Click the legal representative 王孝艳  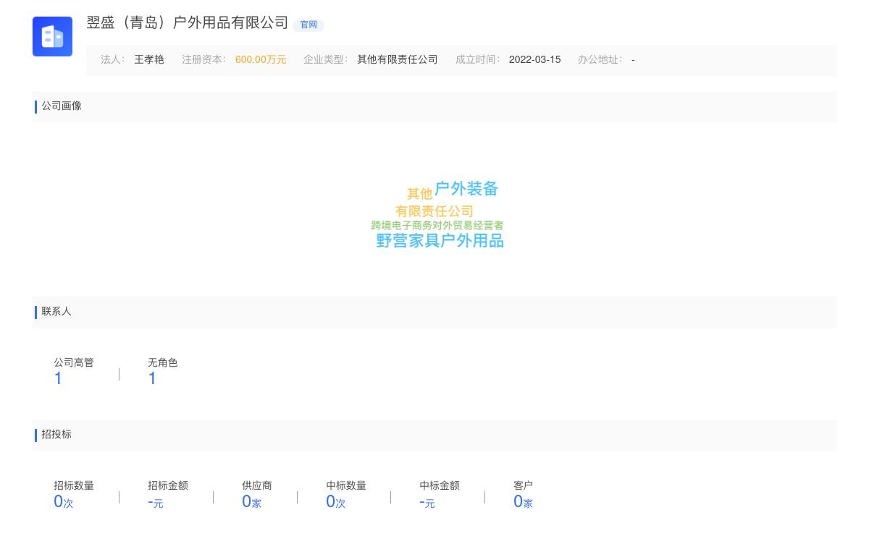pyautogui.click(x=149, y=60)
